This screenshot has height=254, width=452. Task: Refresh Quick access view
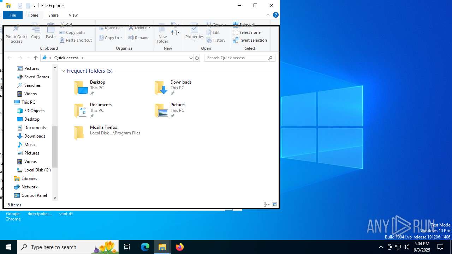[197, 58]
